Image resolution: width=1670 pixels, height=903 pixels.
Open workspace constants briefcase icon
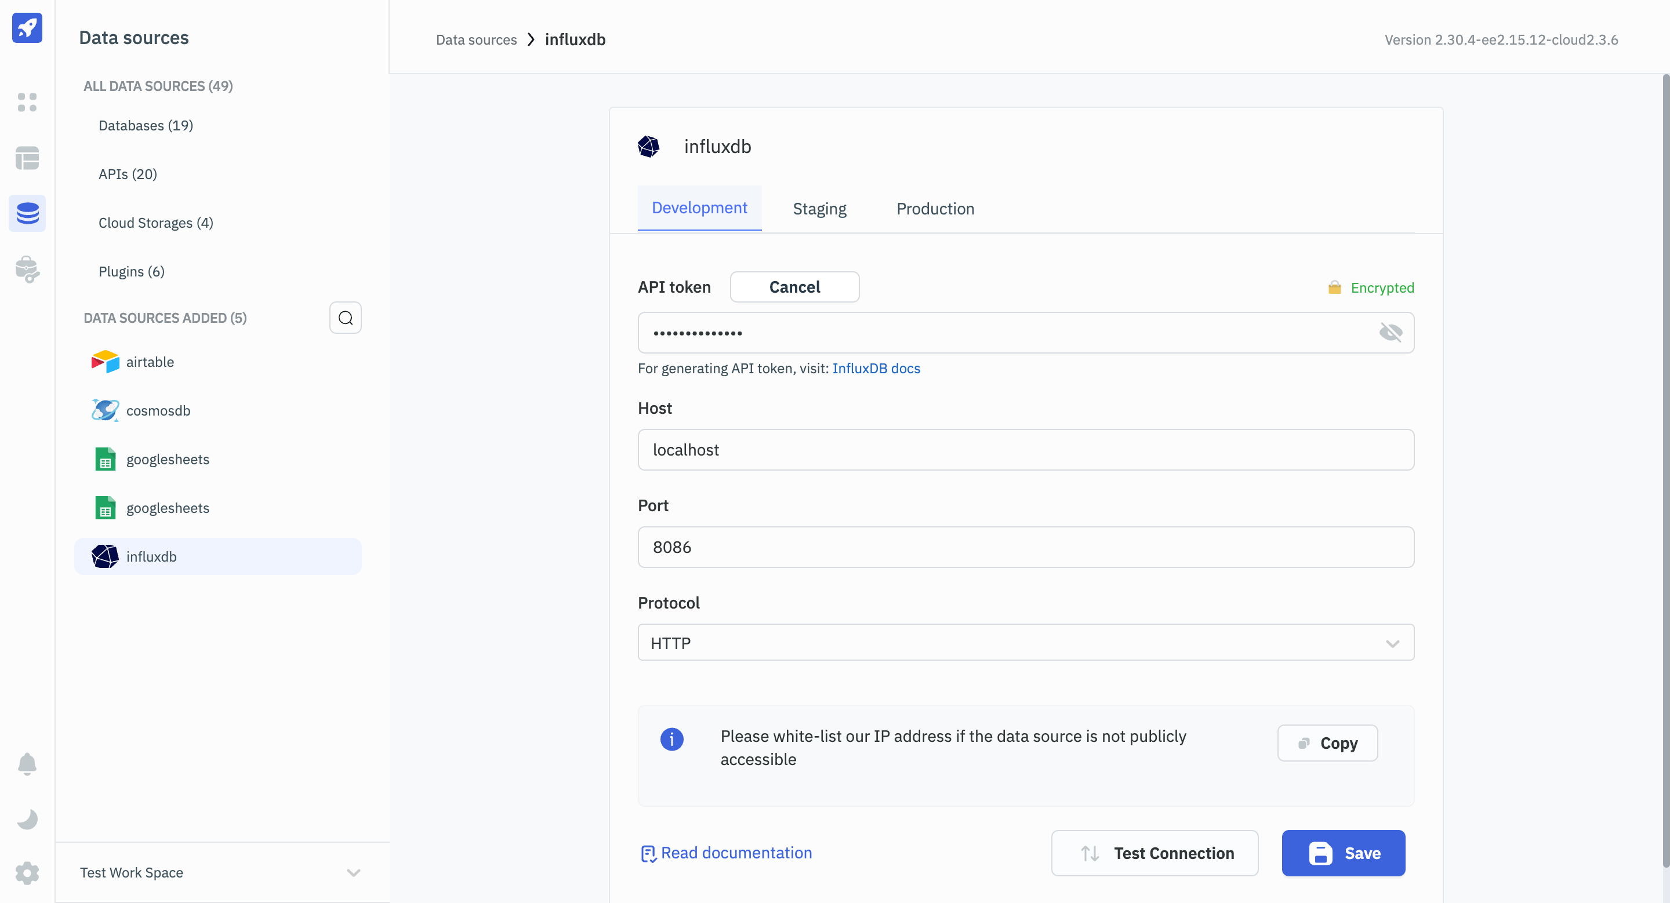click(27, 269)
